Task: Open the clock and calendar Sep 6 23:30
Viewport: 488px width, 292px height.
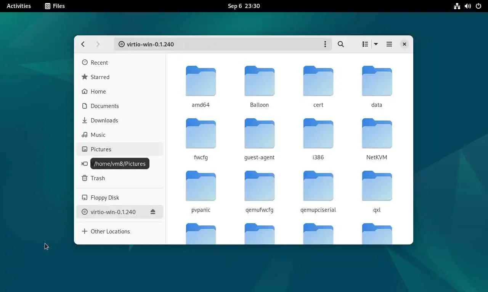Action: (244, 6)
